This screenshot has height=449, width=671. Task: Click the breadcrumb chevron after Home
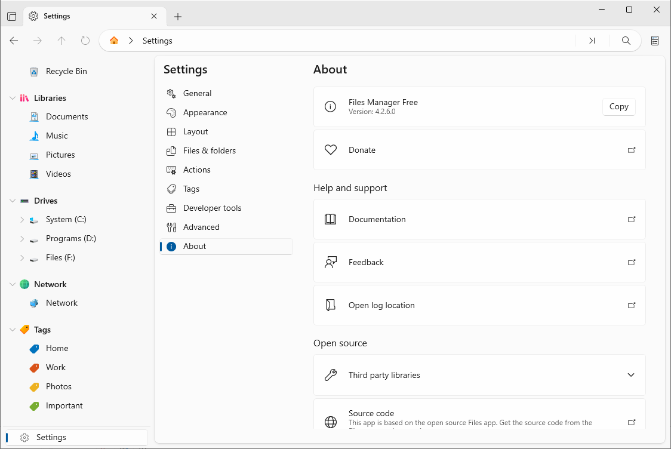tap(131, 41)
